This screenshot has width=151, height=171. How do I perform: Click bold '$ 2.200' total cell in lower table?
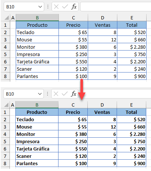[132, 149]
